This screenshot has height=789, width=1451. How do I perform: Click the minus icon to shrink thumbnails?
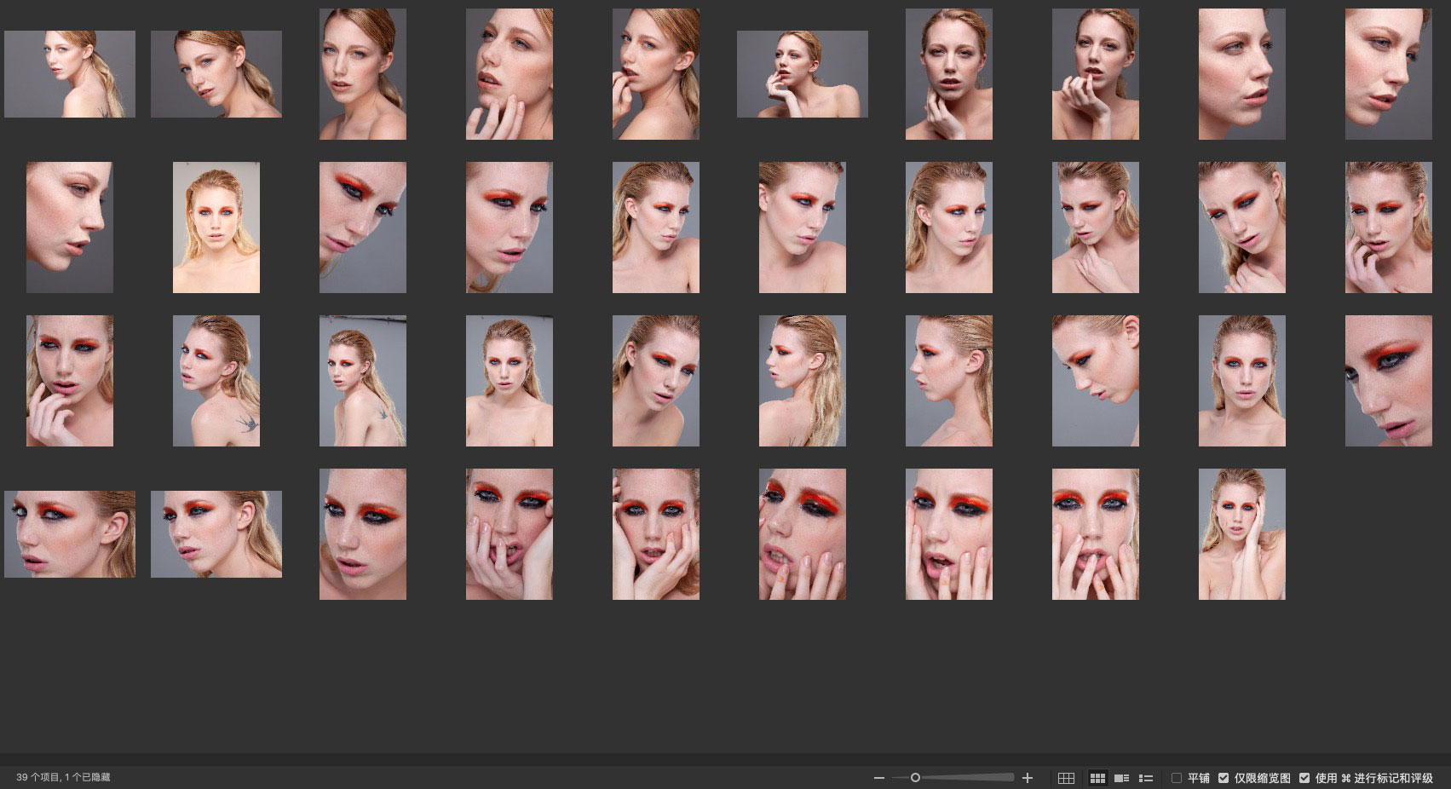pyautogui.click(x=879, y=778)
